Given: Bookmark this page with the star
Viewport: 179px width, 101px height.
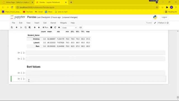Looking at the screenshot, I should 157,7.
